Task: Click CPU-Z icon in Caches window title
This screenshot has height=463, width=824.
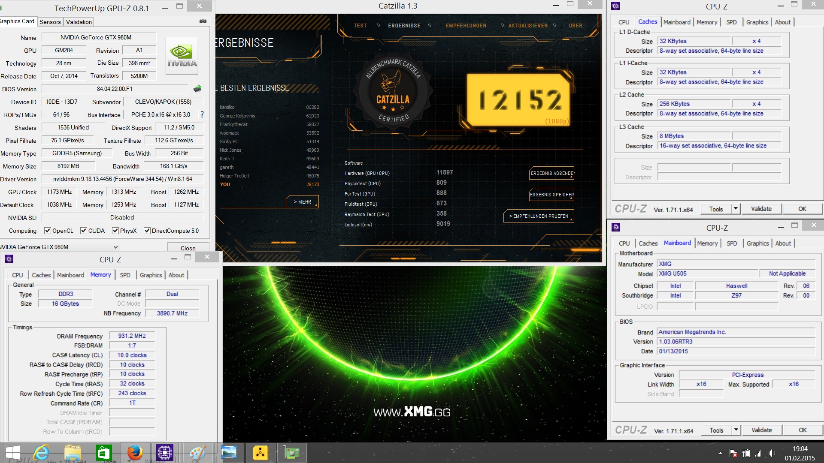Action: (615, 6)
